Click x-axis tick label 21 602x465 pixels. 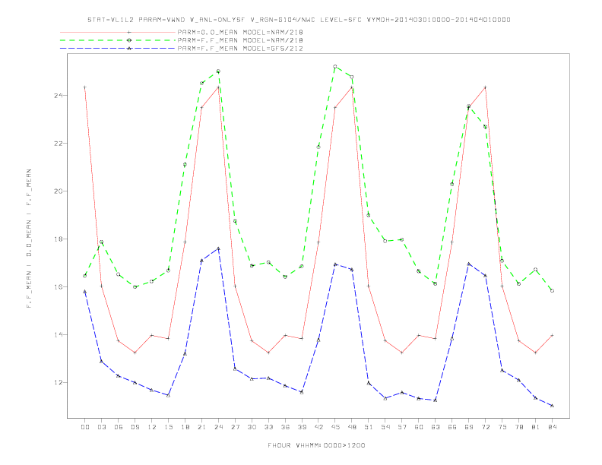pyautogui.click(x=201, y=427)
